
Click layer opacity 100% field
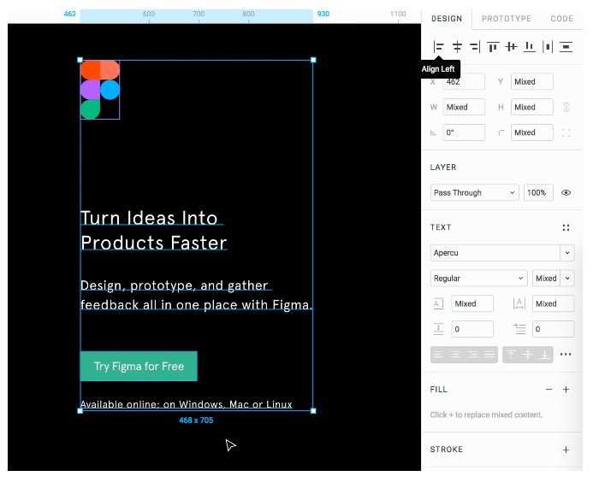[x=538, y=192]
